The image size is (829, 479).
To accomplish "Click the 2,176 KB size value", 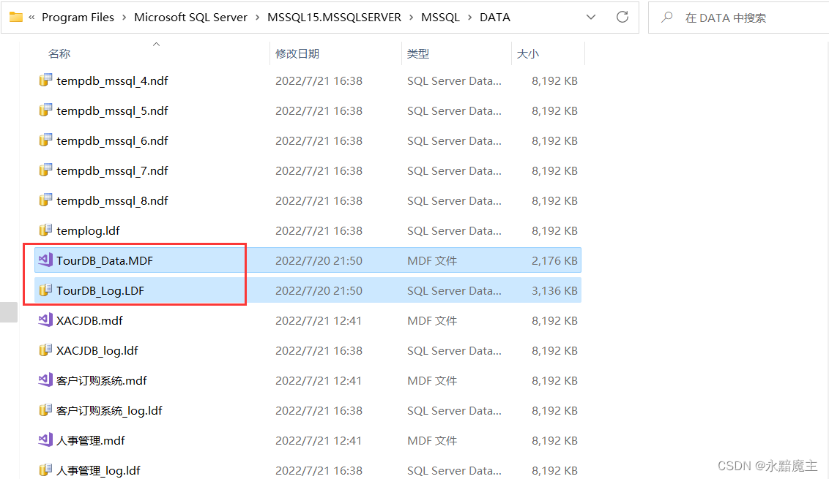I will (554, 260).
